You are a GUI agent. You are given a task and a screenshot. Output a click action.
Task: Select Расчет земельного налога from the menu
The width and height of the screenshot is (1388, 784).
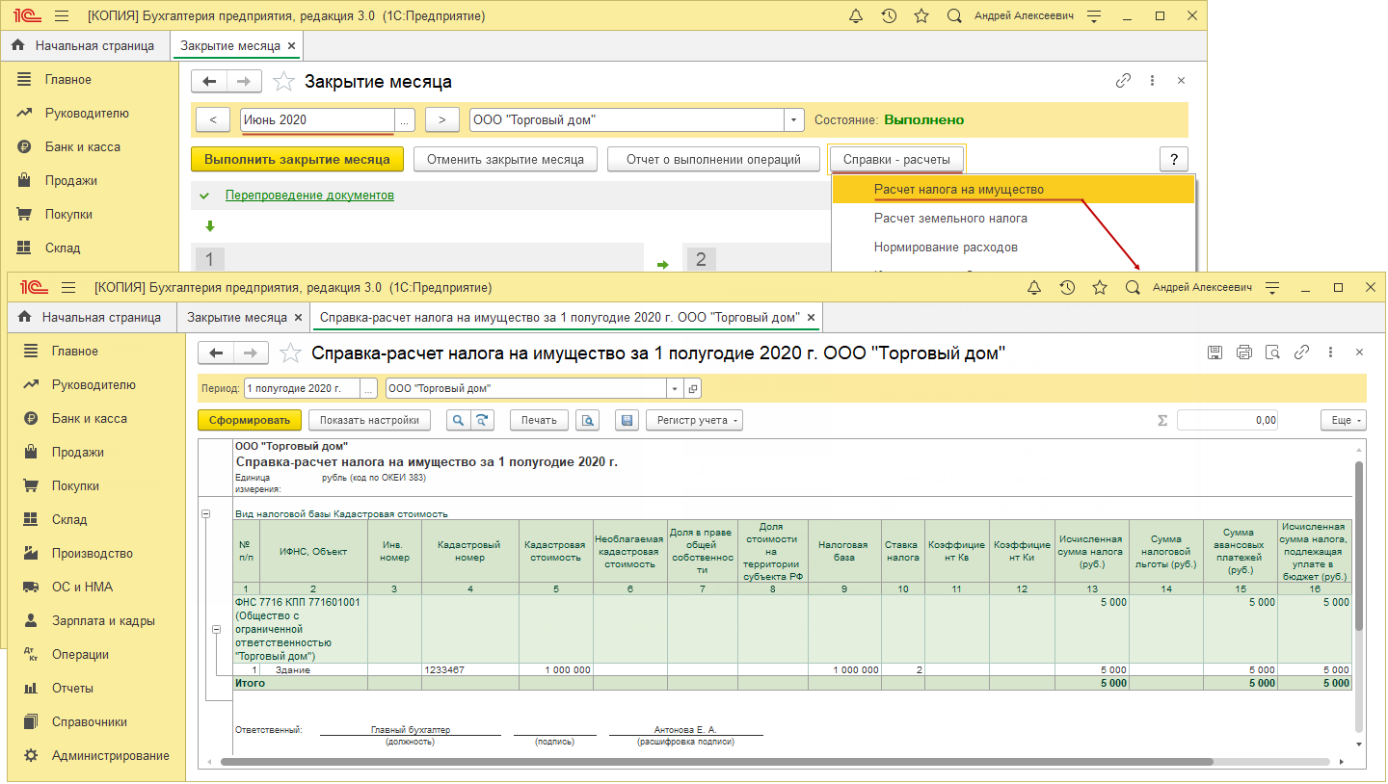click(x=949, y=219)
